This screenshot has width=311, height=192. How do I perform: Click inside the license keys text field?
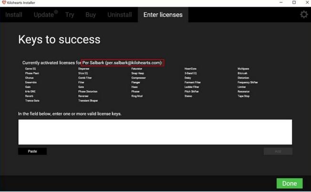[x=155, y=132]
